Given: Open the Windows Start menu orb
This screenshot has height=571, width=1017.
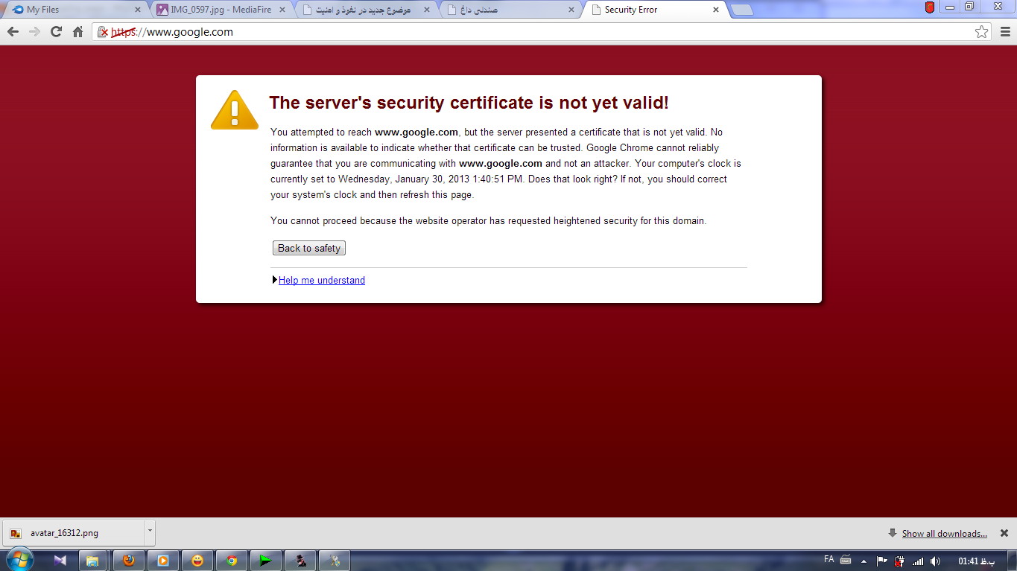Looking at the screenshot, I should [19, 560].
